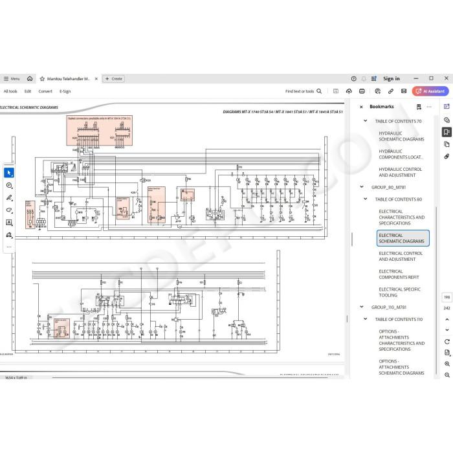This screenshot has height=453, width=453.
Task: Open the Convert menu
Action: [45, 91]
